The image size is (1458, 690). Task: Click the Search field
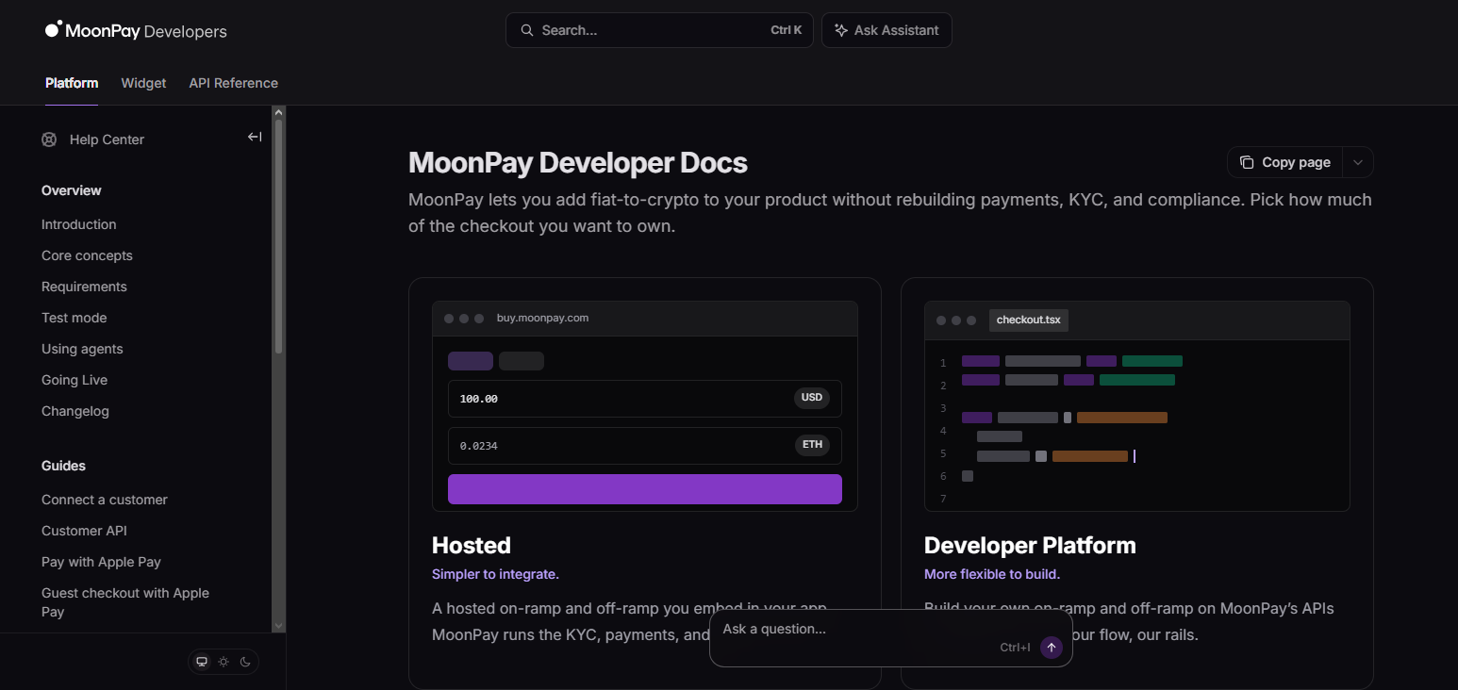point(659,30)
